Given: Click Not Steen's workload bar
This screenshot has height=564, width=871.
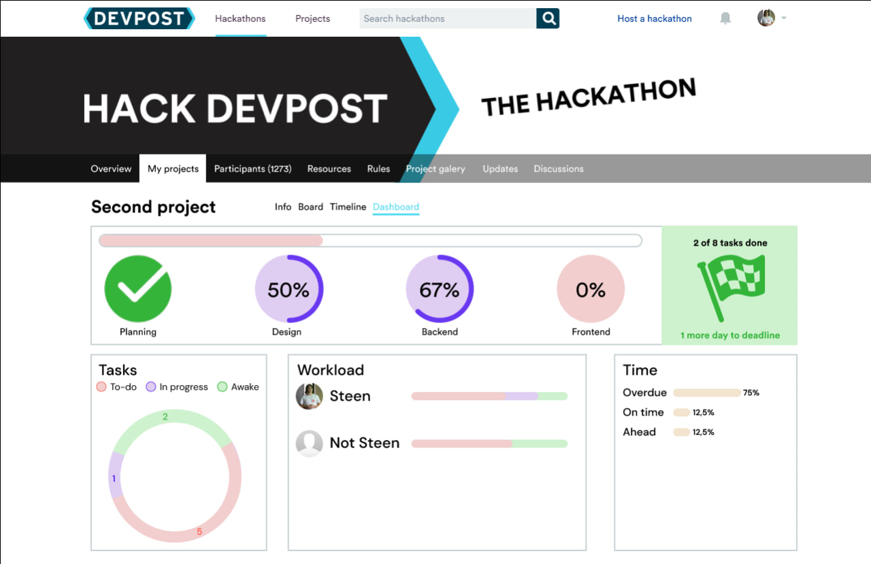Looking at the screenshot, I should click(489, 444).
